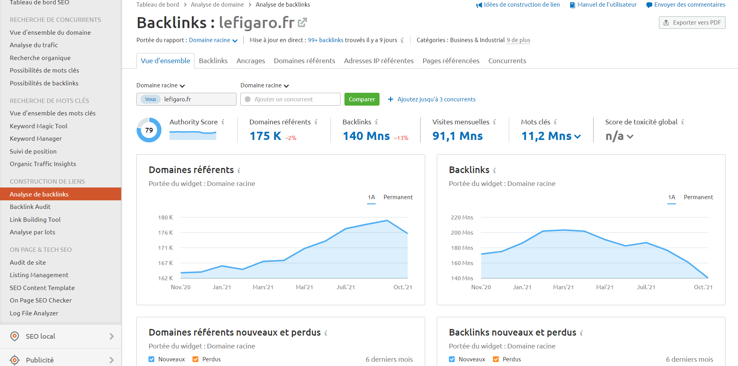Screen dimensions: 738x366
Task: Click the user manual book icon
Action: point(572,5)
